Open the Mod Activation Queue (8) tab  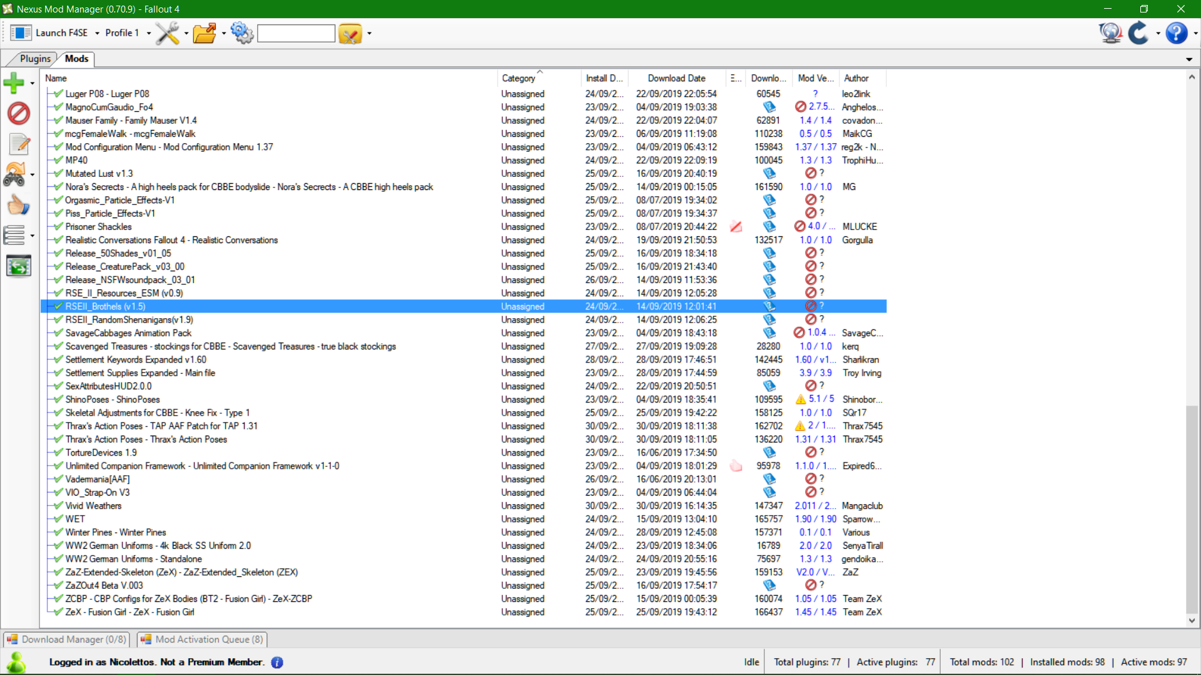click(x=203, y=639)
